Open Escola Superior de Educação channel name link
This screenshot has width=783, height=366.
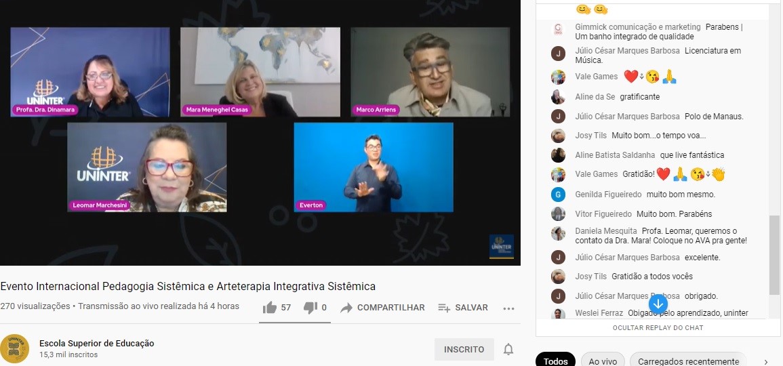pyautogui.click(x=96, y=344)
